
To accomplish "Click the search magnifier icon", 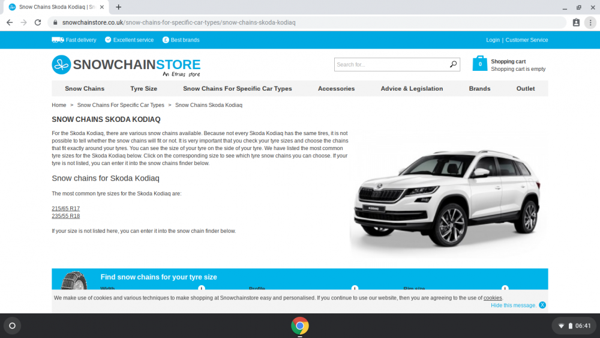I will [x=453, y=64].
